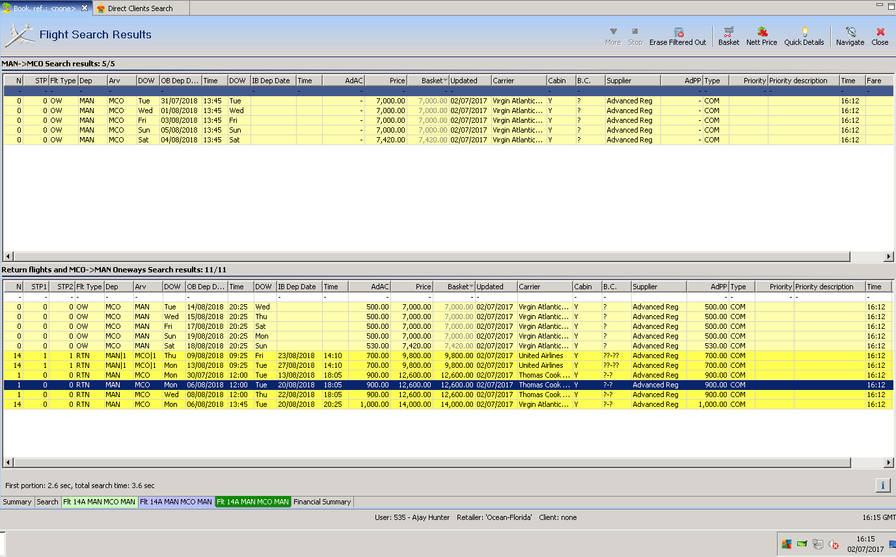The width and height of the screenshot is (896, 557).
Task: Click the blue info button at bottom right
Action: [882, 486]
